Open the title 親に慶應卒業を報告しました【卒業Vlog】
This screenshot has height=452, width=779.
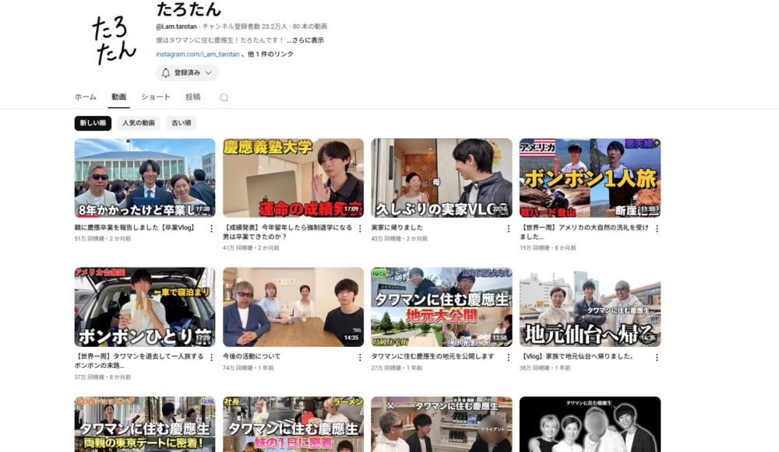pos(135,228)
